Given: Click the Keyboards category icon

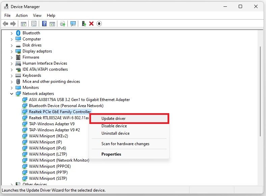Looking at the screenshot, I should point(18,75).
